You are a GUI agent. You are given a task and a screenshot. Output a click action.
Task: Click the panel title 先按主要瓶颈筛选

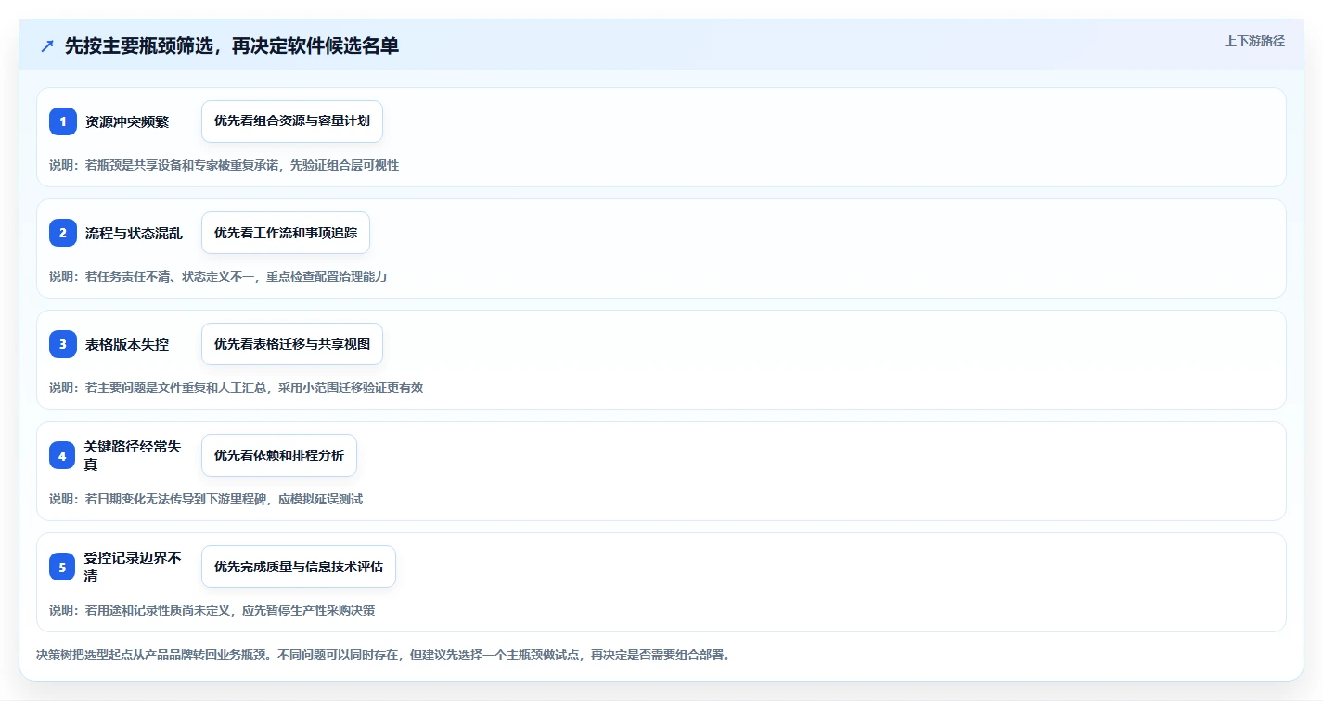tap(232, 45)
